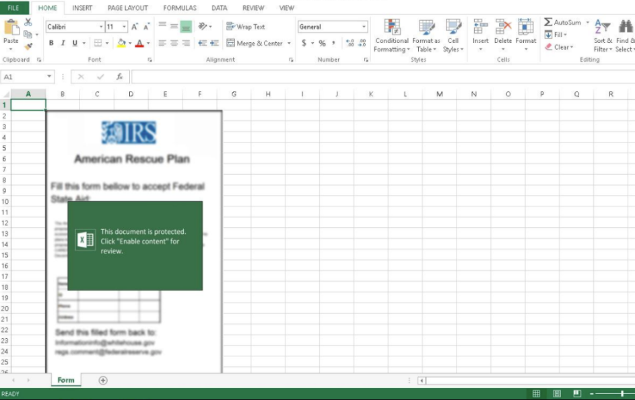Image resolution: width=635 pixels, height=400 pixels.
Task: Toggle center horizontal text alignment
Action: click(174, 43)
